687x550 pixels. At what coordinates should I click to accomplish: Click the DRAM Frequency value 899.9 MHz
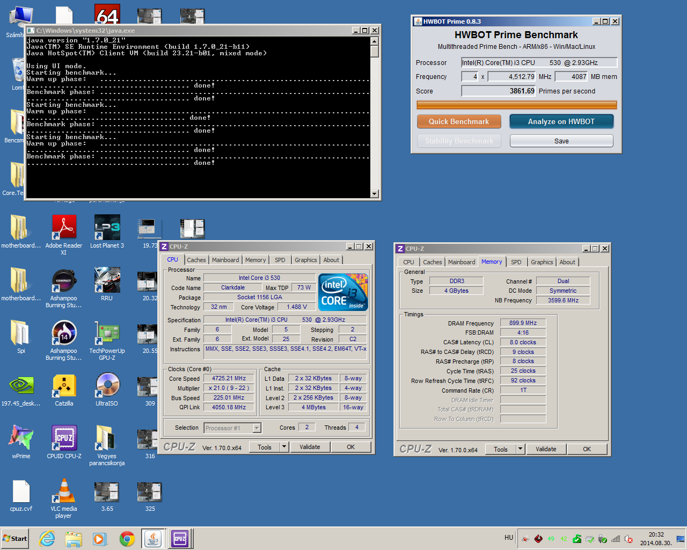click(x=523, y=323)
